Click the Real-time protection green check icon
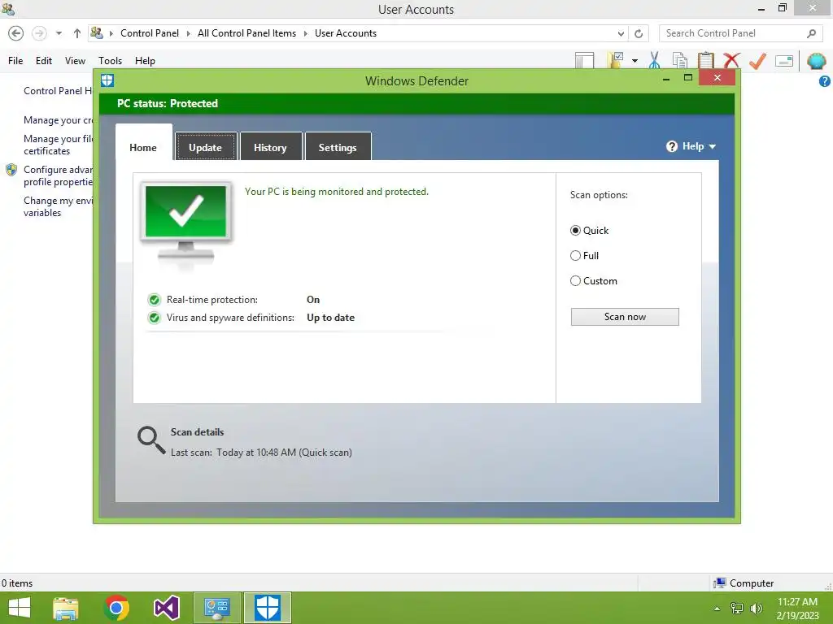Image resolution: width=833 pixels, height=624 pixels. click(154, 300)
